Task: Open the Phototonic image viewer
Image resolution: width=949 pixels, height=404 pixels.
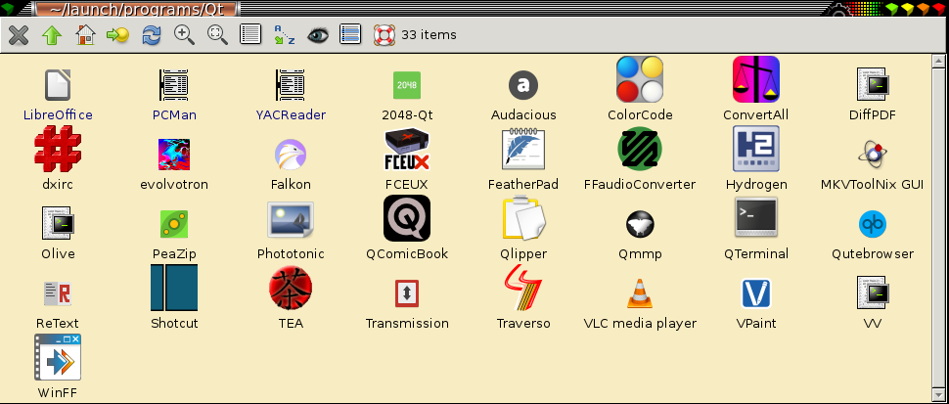Action: coord(291,221)
